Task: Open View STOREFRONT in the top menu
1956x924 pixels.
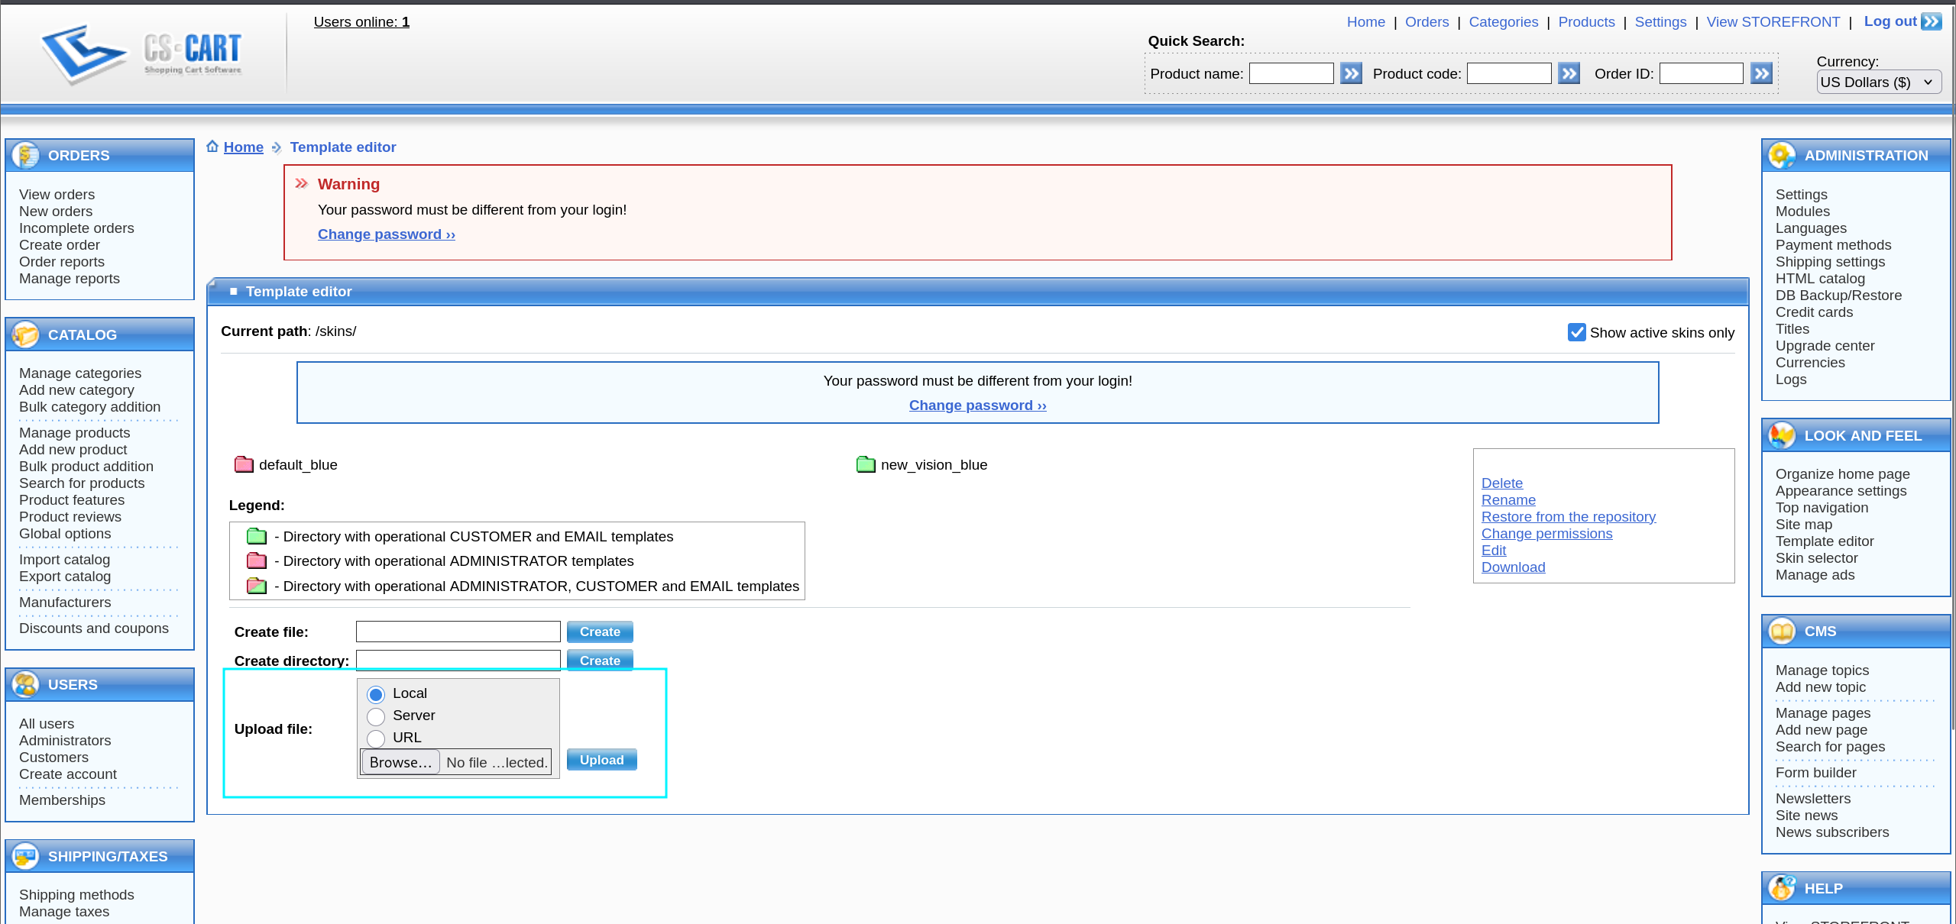Action: tap(1773, 22)
